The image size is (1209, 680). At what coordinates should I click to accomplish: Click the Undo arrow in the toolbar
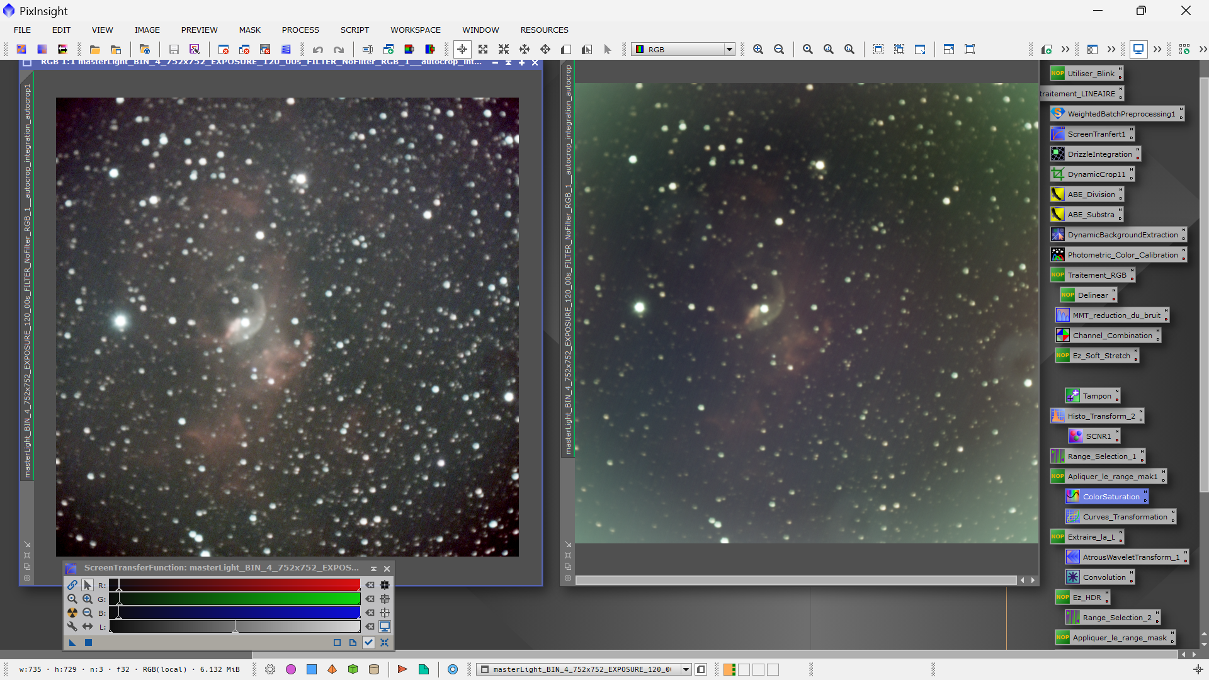click(x=318, y=49)
